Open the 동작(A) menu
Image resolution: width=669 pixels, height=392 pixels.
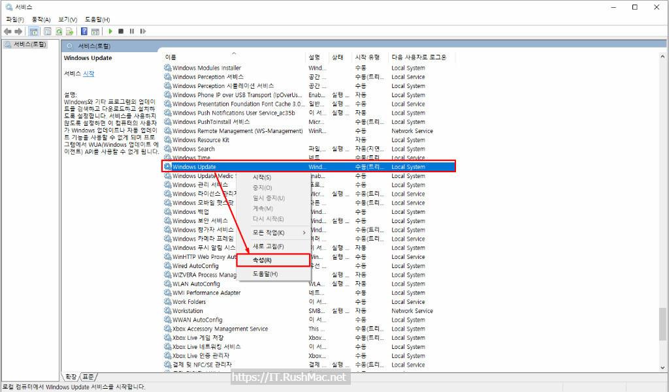tap(41, 20)
